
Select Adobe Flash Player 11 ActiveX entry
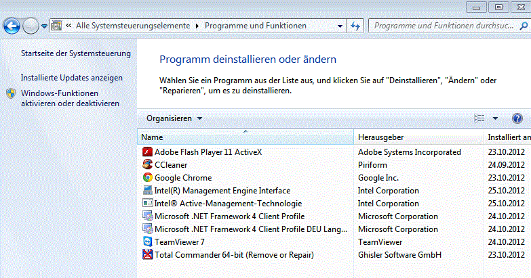[208, 152]
